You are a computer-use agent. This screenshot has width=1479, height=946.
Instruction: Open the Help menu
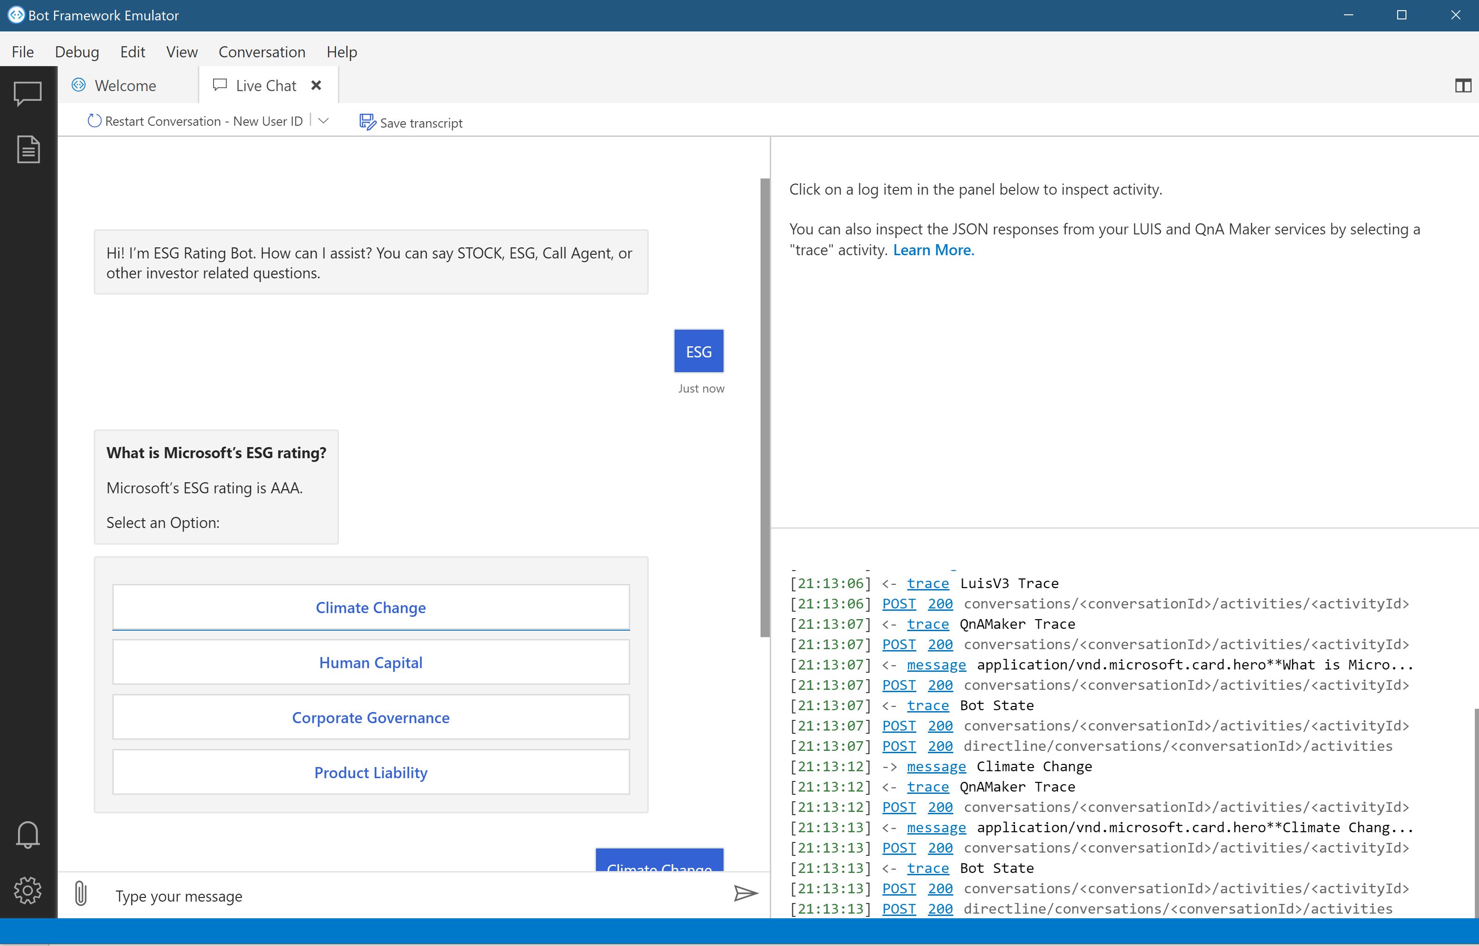tap(342, 52)
